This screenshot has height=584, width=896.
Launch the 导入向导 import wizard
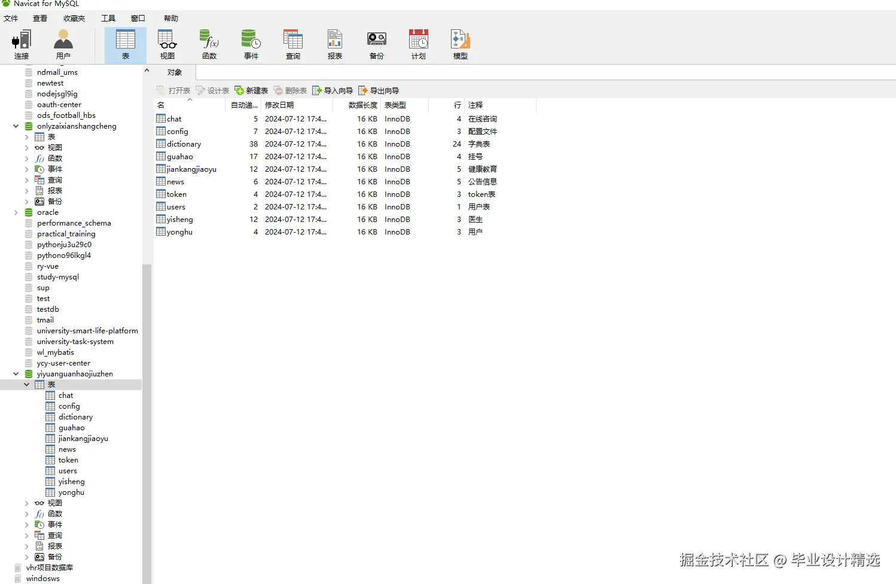coord(333,90)
